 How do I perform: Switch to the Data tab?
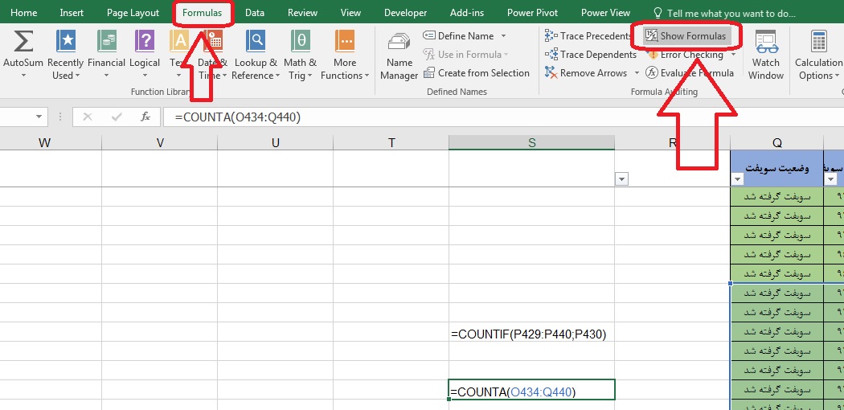pos(255,13)
